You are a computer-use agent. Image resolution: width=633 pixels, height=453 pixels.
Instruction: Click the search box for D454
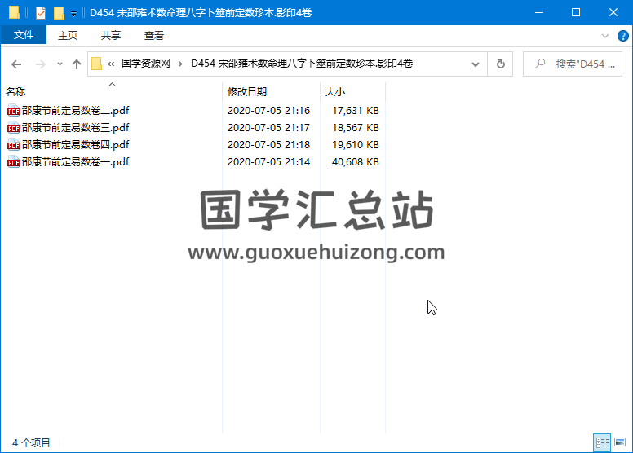(x=573, y=64)
